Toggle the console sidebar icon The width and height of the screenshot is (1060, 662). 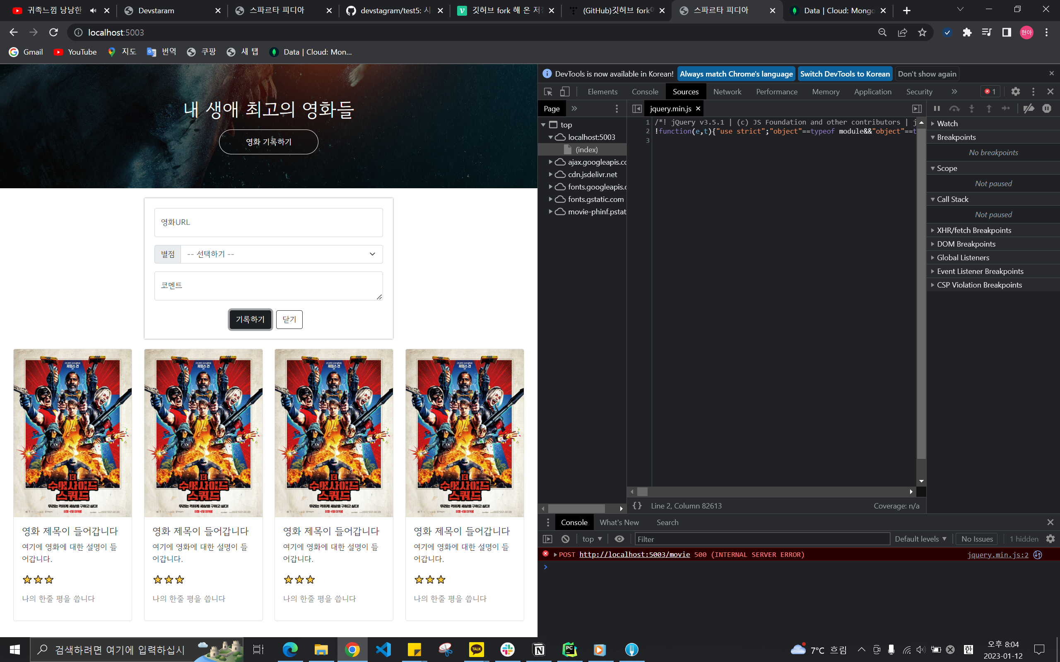pos(547,539)
